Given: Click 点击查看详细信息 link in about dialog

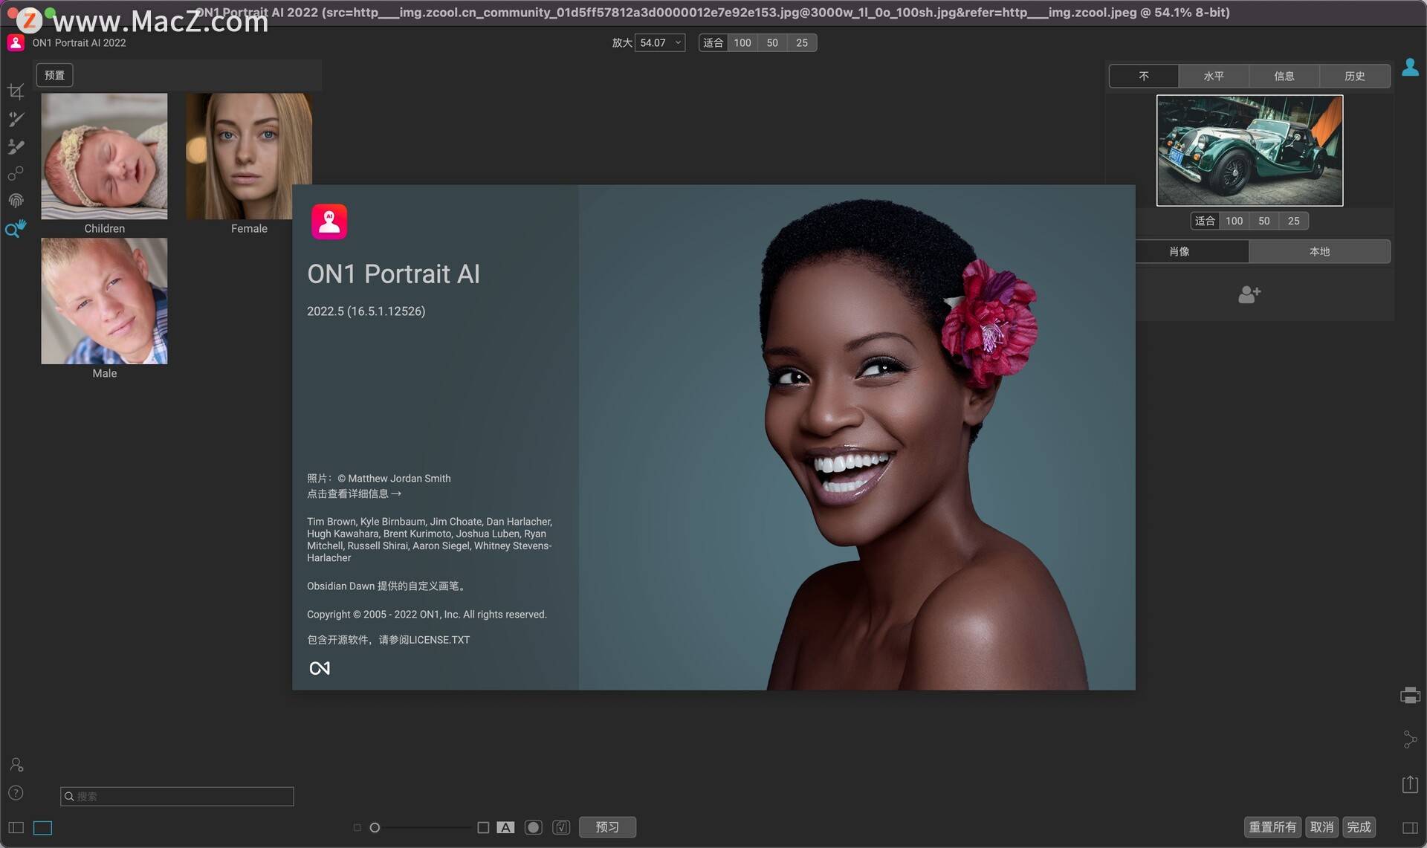Looking at the screenshot, I should (354, 493).
